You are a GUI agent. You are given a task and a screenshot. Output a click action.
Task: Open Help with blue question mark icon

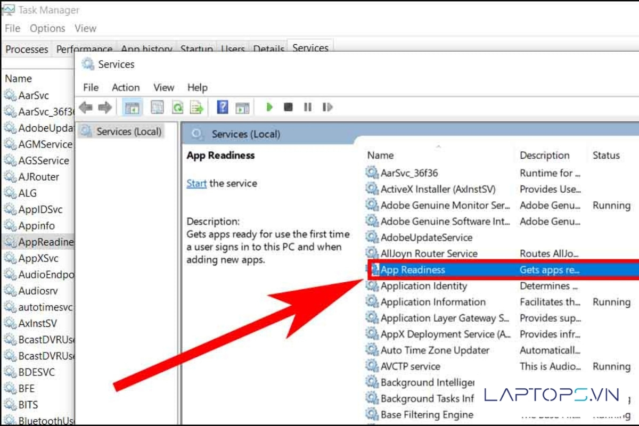(x=223, y=108)
